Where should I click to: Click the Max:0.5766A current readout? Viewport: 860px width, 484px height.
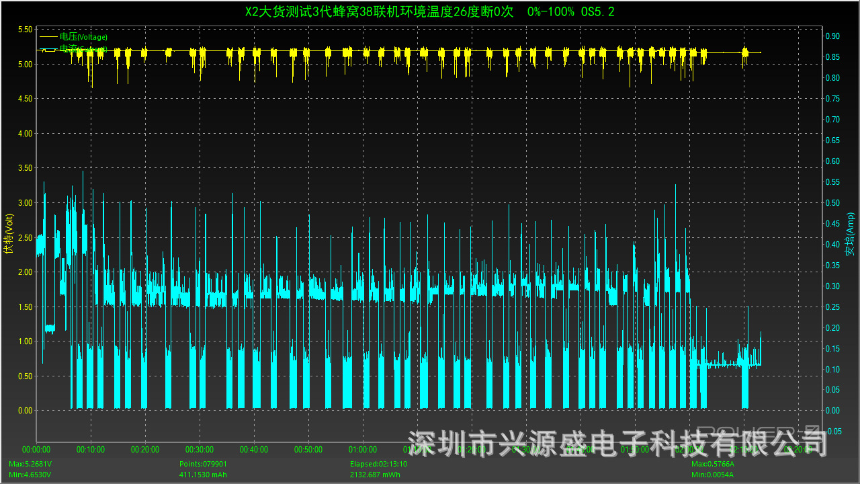(x=713, y=465)
